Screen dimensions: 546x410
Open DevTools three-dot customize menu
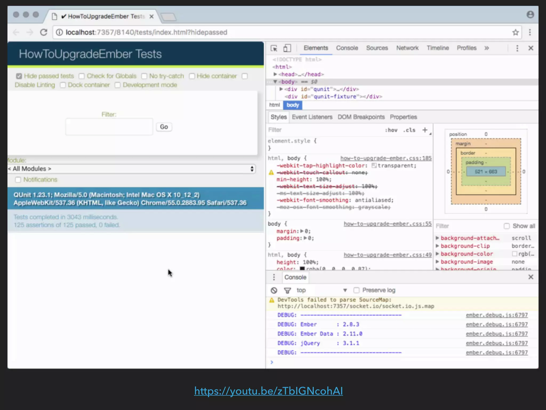point(517,48)
